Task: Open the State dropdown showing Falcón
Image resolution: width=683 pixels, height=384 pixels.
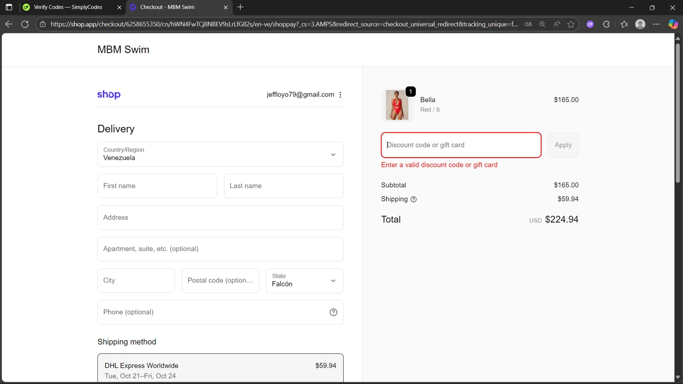Action: pos(305,281)
